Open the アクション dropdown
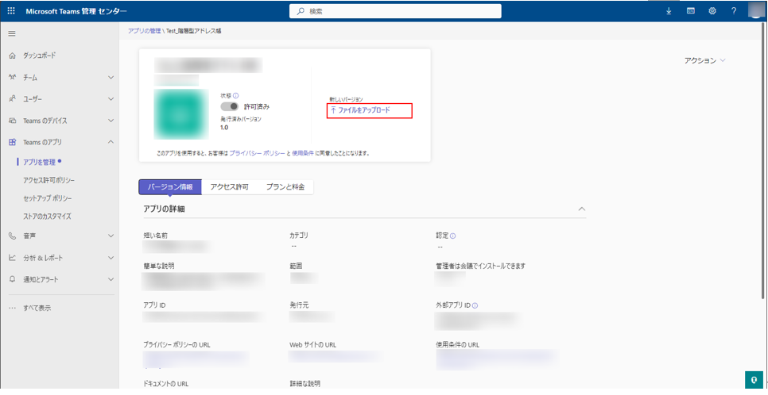 pos(705,60)
